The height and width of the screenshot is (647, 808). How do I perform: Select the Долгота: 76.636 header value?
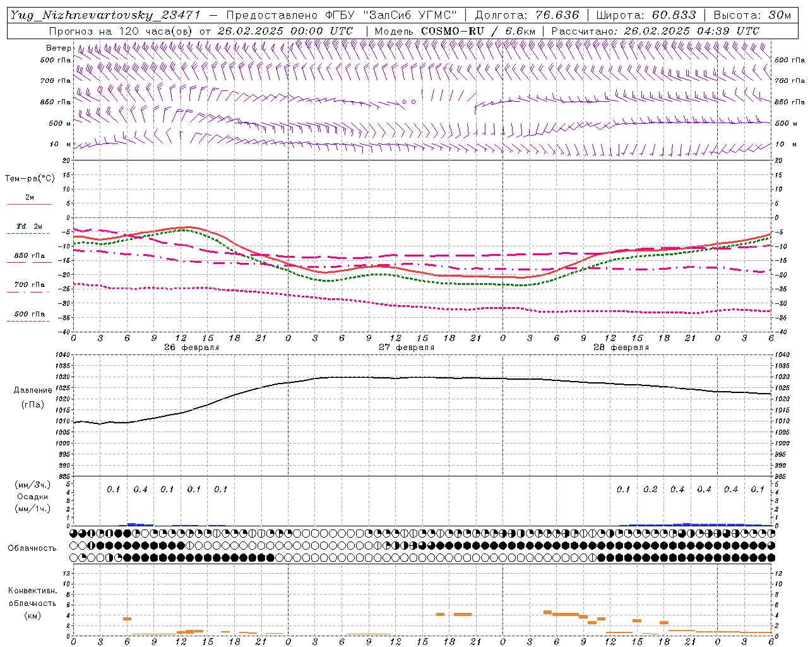(x=526, y=15)
